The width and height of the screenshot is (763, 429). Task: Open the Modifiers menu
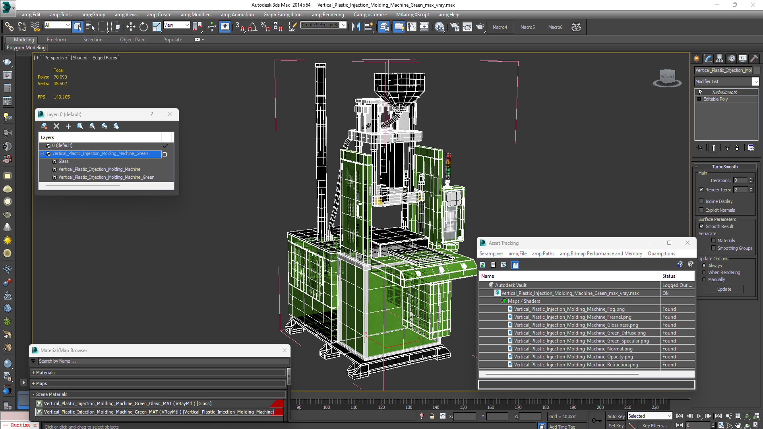[196, 15]
